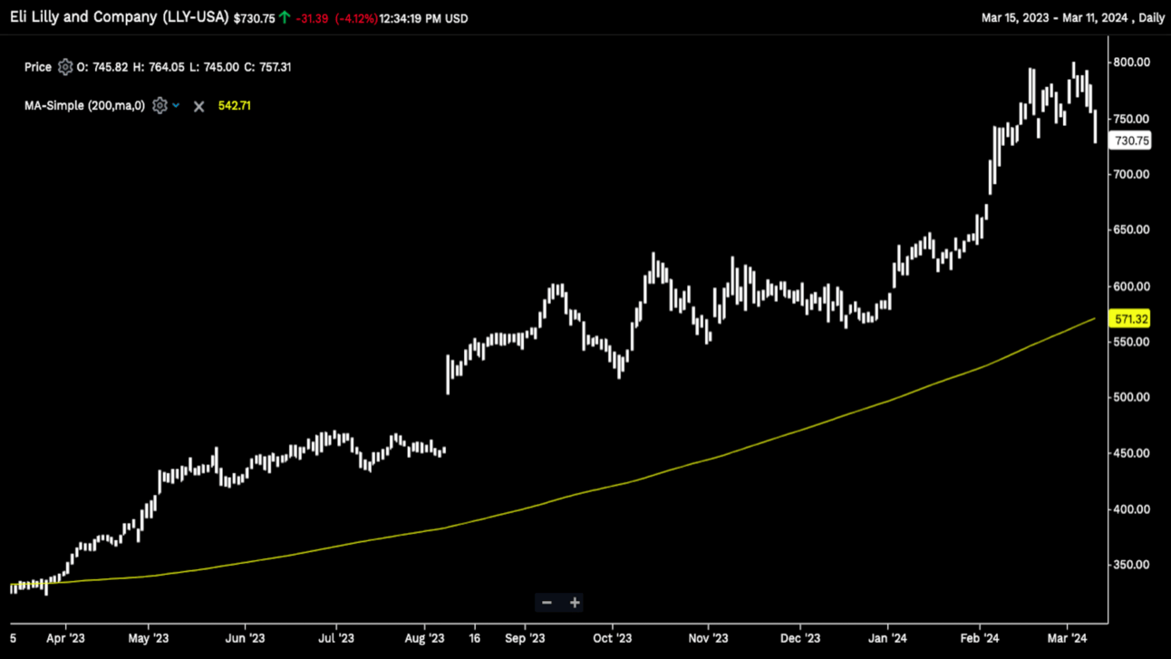Click the 600.00 price axis label

1132,286
